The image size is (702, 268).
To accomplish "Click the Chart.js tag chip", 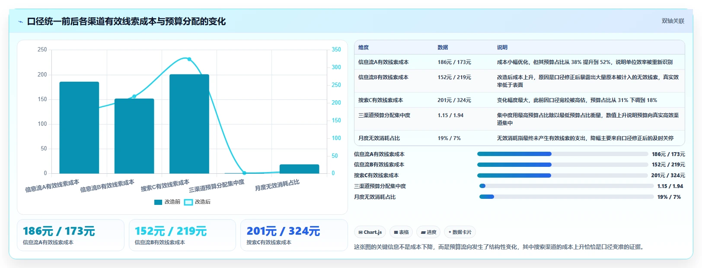I will click(x=370, y=232).
